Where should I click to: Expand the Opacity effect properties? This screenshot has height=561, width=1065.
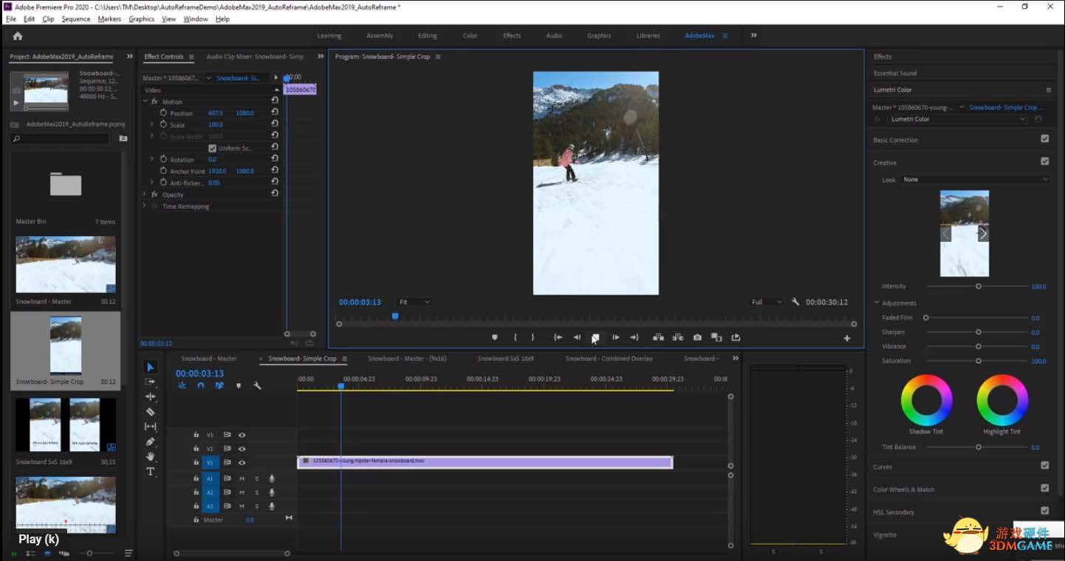coord(145,195)
